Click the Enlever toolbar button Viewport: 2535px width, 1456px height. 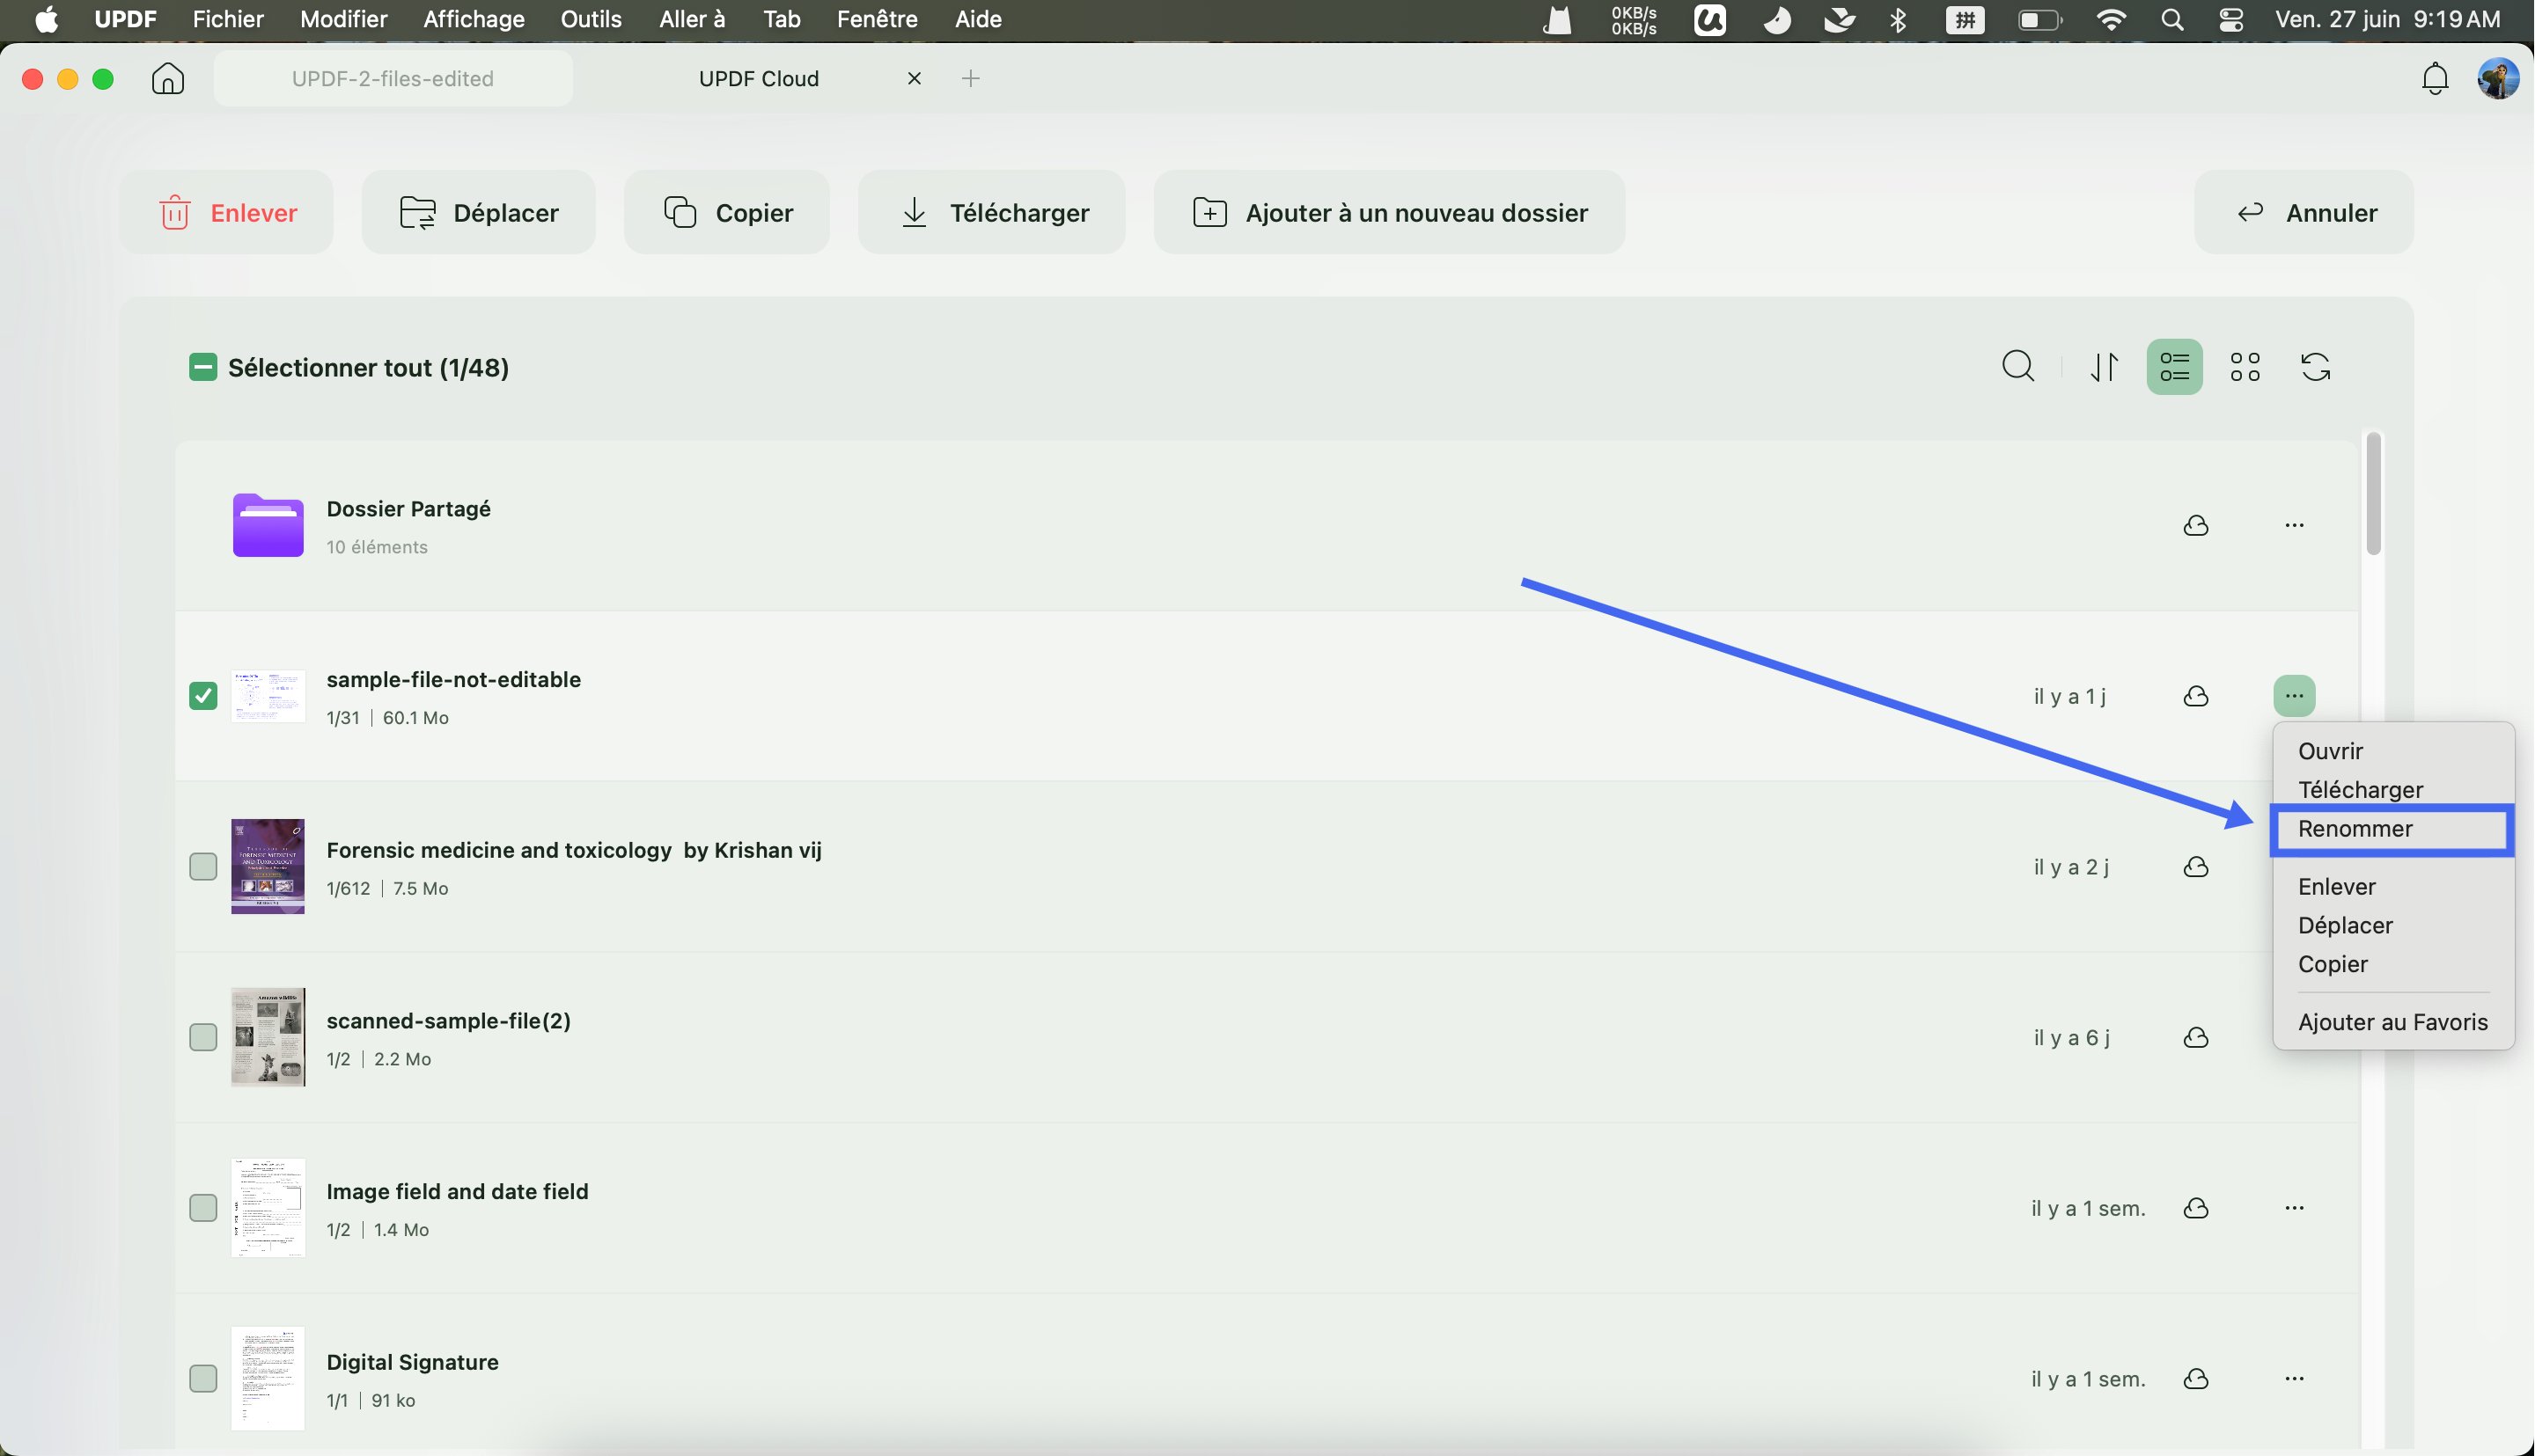(x=227, y=212)
